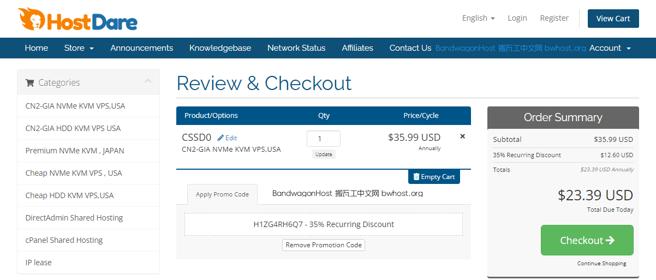656x280 pixels.
Task: Click the pencil Edit link for CSSD0
Action: (x=227, y=138)
